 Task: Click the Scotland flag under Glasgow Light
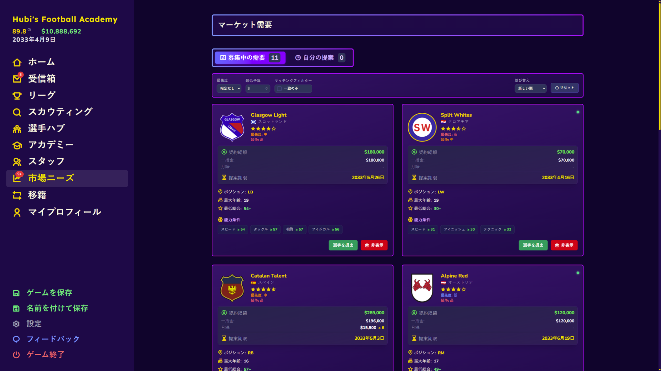[x=253, y=122]
